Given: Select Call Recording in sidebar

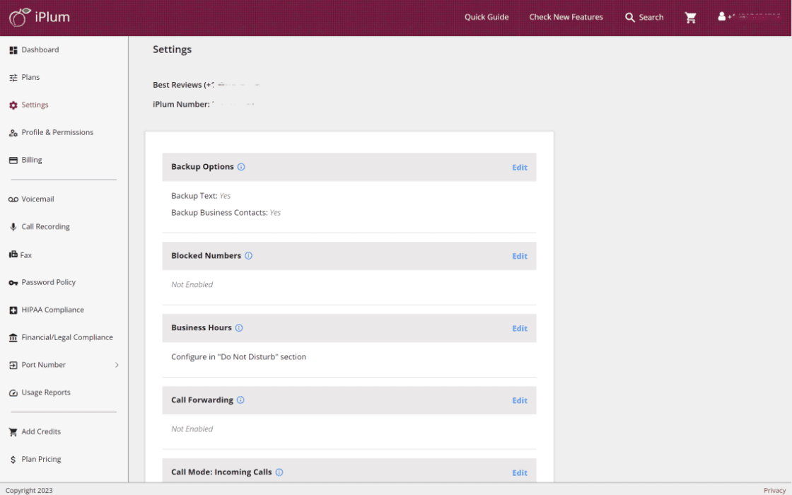Looking at the screenshot, I should (45, 227).
